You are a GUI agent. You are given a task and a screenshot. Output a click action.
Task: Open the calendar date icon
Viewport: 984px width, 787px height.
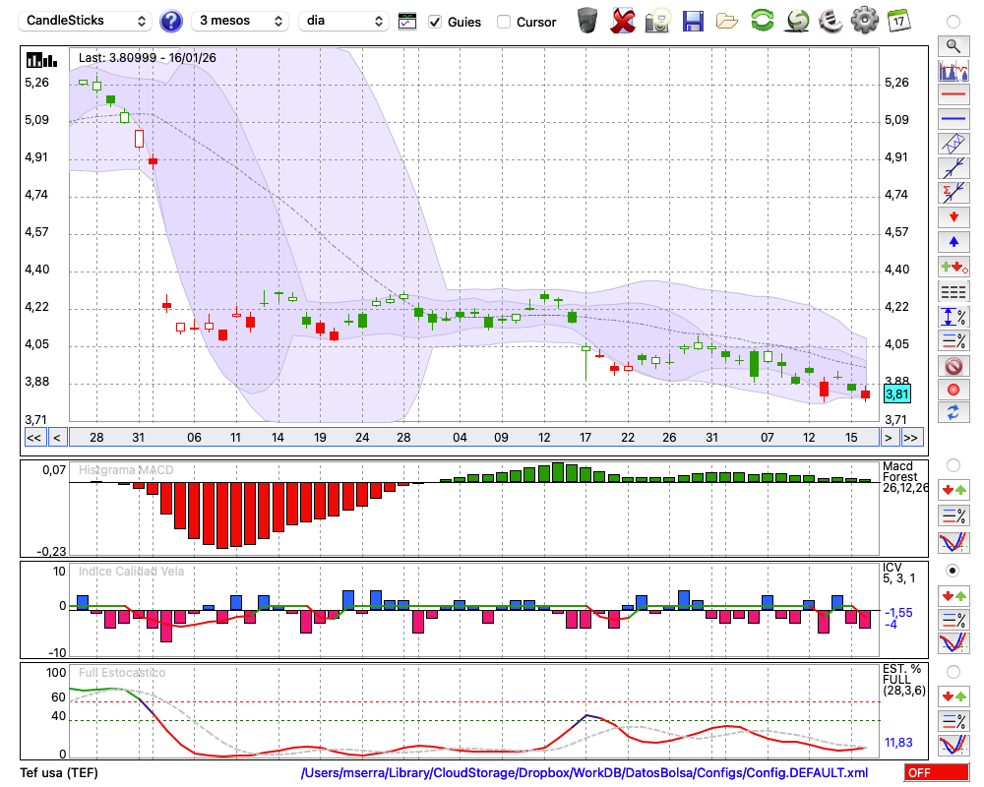tap(897, 21)
